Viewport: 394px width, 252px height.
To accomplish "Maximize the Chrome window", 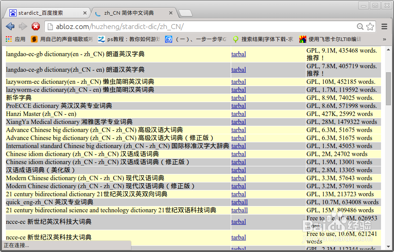I will (x=375, y=5).
